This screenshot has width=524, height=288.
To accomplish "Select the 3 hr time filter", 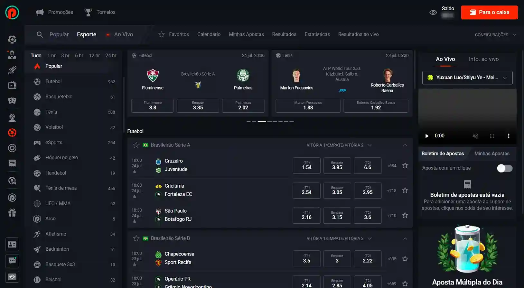I will (x=65, y=56).
